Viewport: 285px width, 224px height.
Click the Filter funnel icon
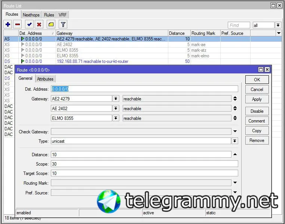63,24
